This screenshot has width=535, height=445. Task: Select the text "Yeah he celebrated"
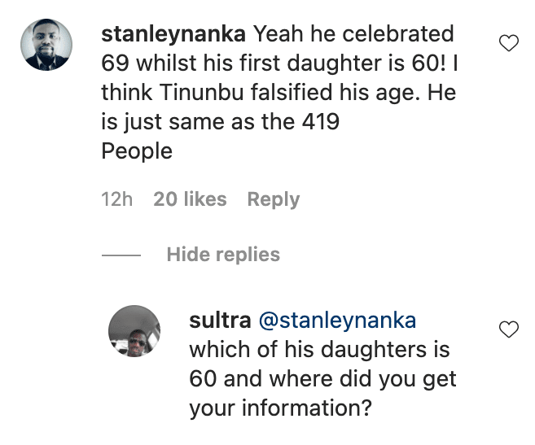pyautogui.click(x=353, y=35)
